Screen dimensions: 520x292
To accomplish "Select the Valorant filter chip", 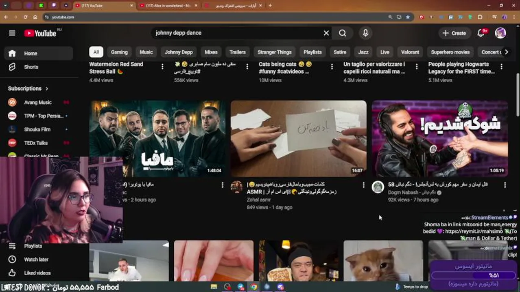I will tap(410, 52).
